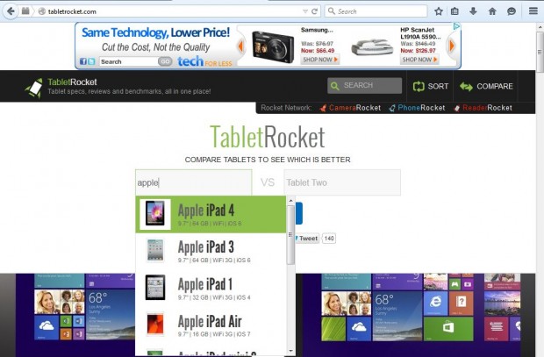Click the ad carousel left orange arrow
This screenshot has width=544, height=357.
point(240,46)
